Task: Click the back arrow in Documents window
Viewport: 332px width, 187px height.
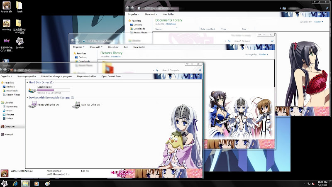Action: click(127, 8)
